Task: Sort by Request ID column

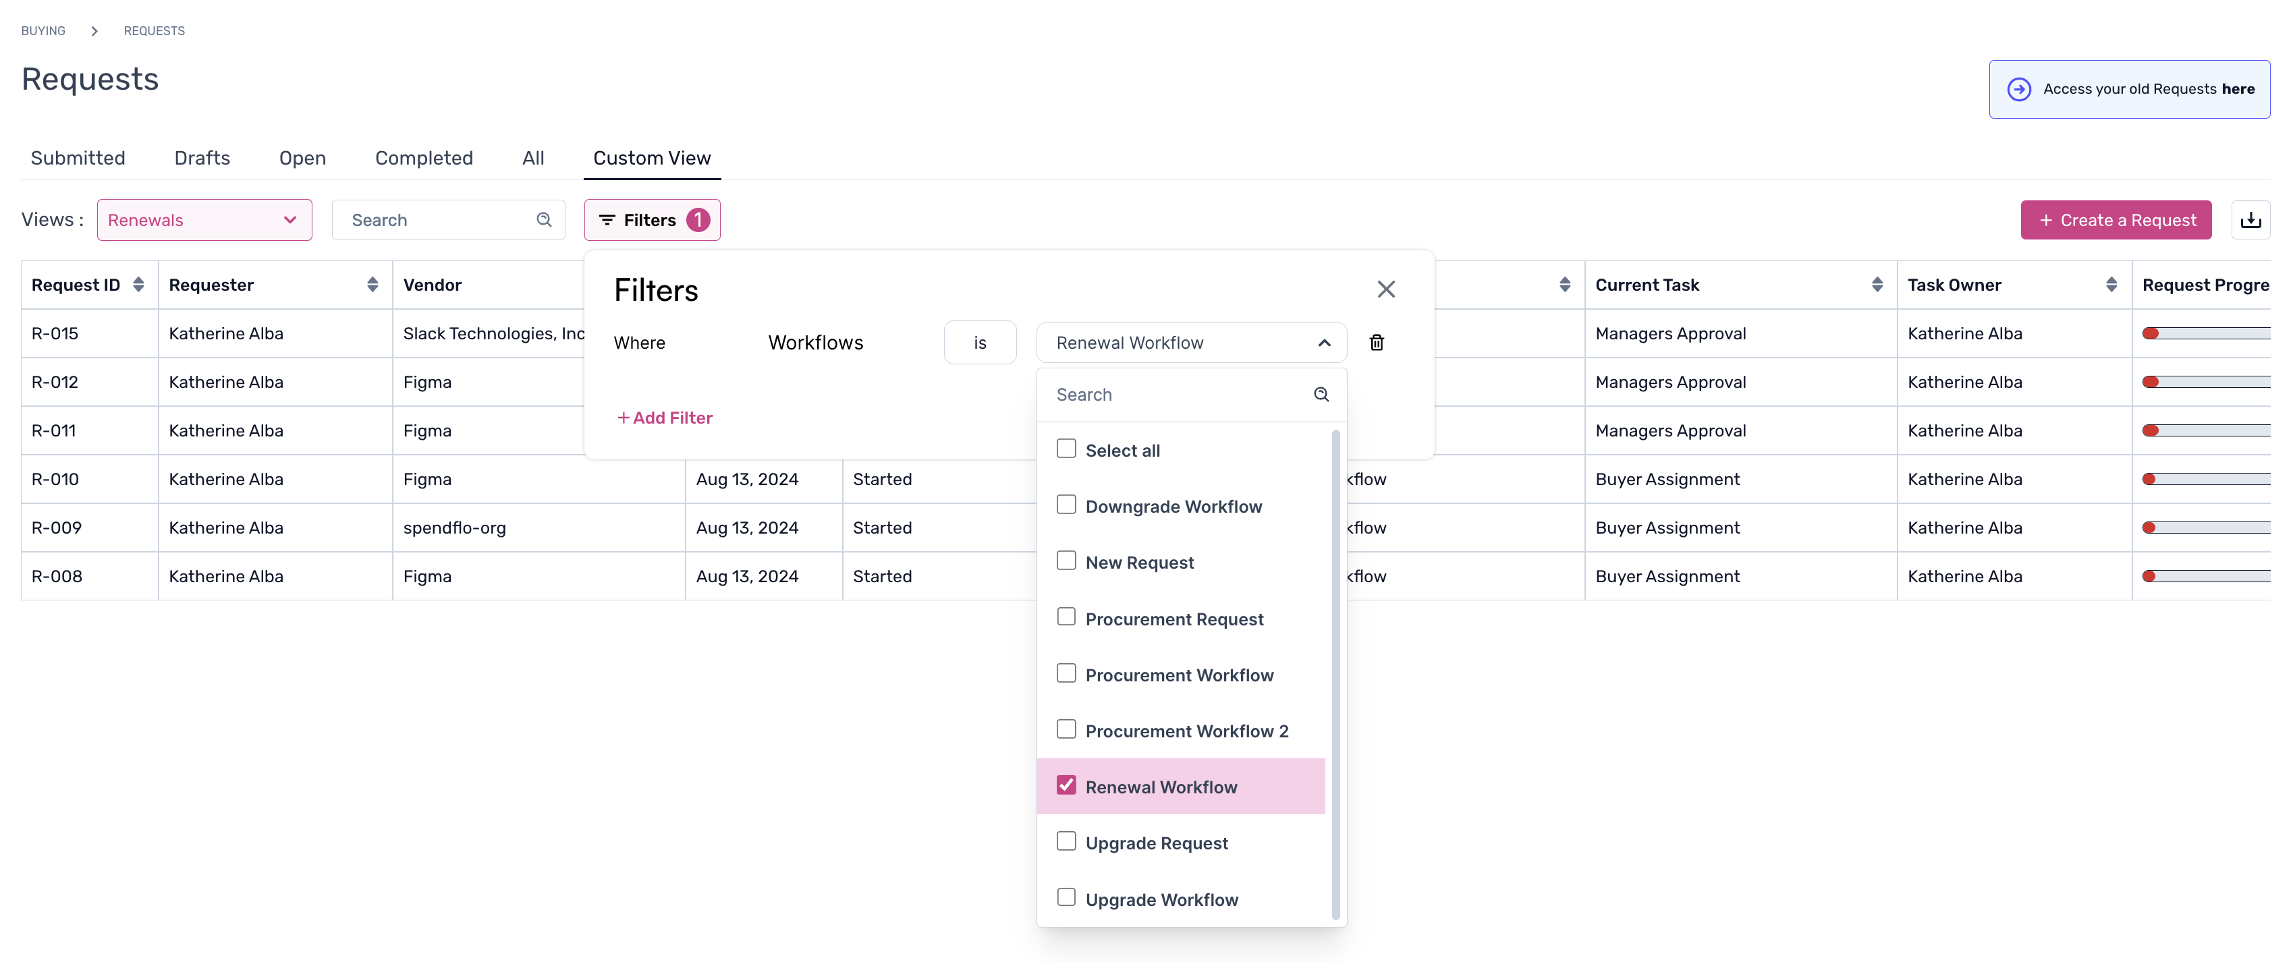Action: pos(138,285)
